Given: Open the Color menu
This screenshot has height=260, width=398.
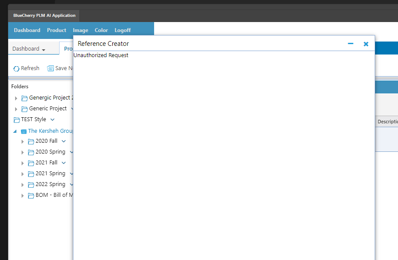Looking at the screenshot, I should (x=101, y=30).
